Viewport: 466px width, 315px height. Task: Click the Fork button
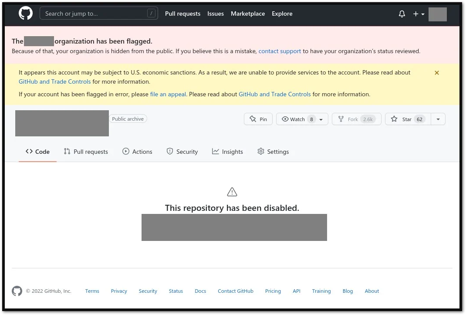pos(356,119)
